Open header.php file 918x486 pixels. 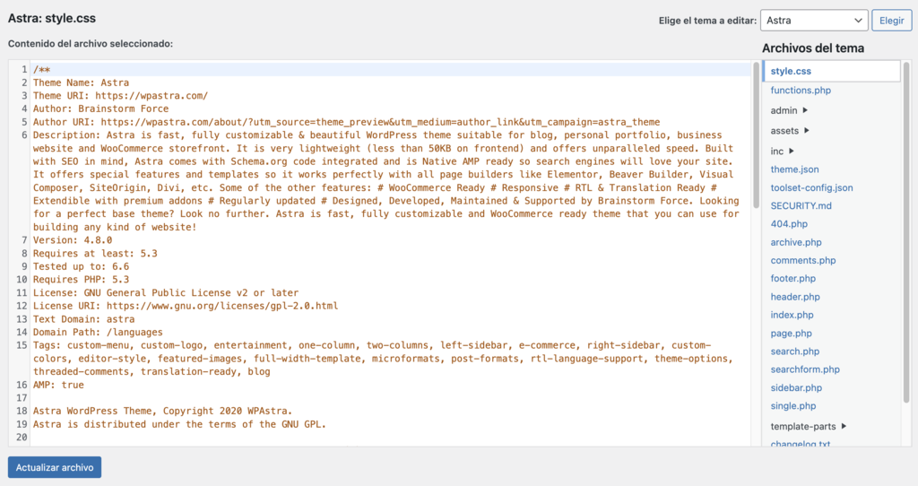click(x=795, y=296)
